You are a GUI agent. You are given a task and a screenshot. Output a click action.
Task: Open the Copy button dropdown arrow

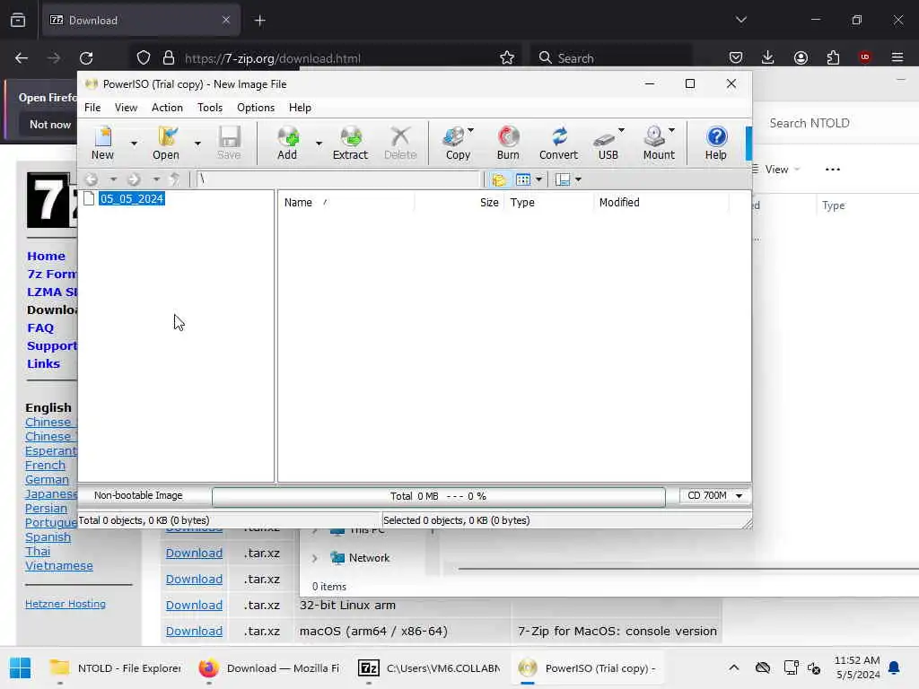(470, 130)
